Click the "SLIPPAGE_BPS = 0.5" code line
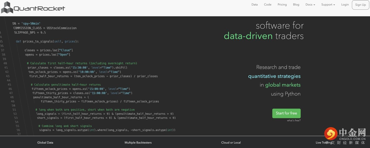 coord(30,33)
